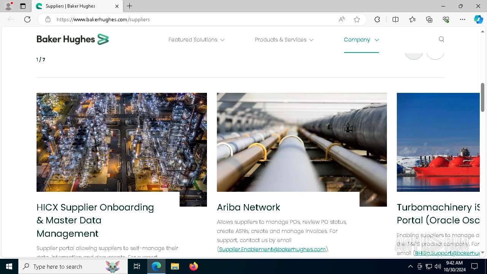Email BHISp.Support address link
487x274 pixels.
pos(447,253)
